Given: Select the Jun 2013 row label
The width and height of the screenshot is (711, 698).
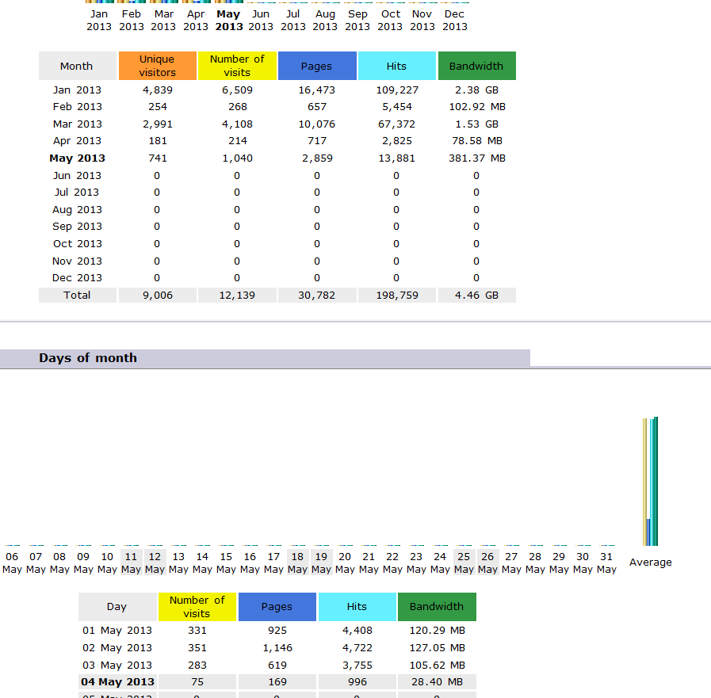Looking at the screenshot, I should (x=77, y=175).
